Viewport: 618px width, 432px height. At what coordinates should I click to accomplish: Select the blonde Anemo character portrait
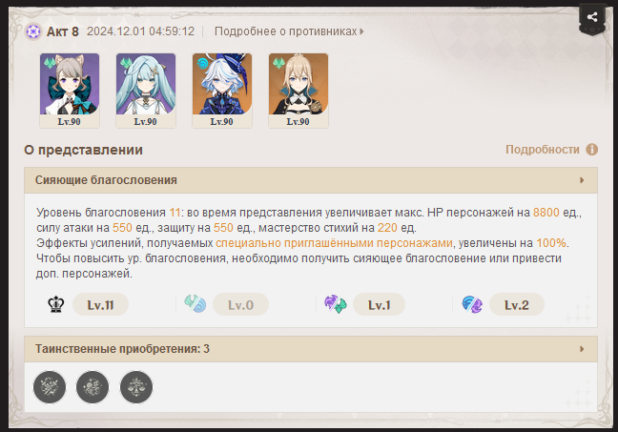click(x=299, y=91)
